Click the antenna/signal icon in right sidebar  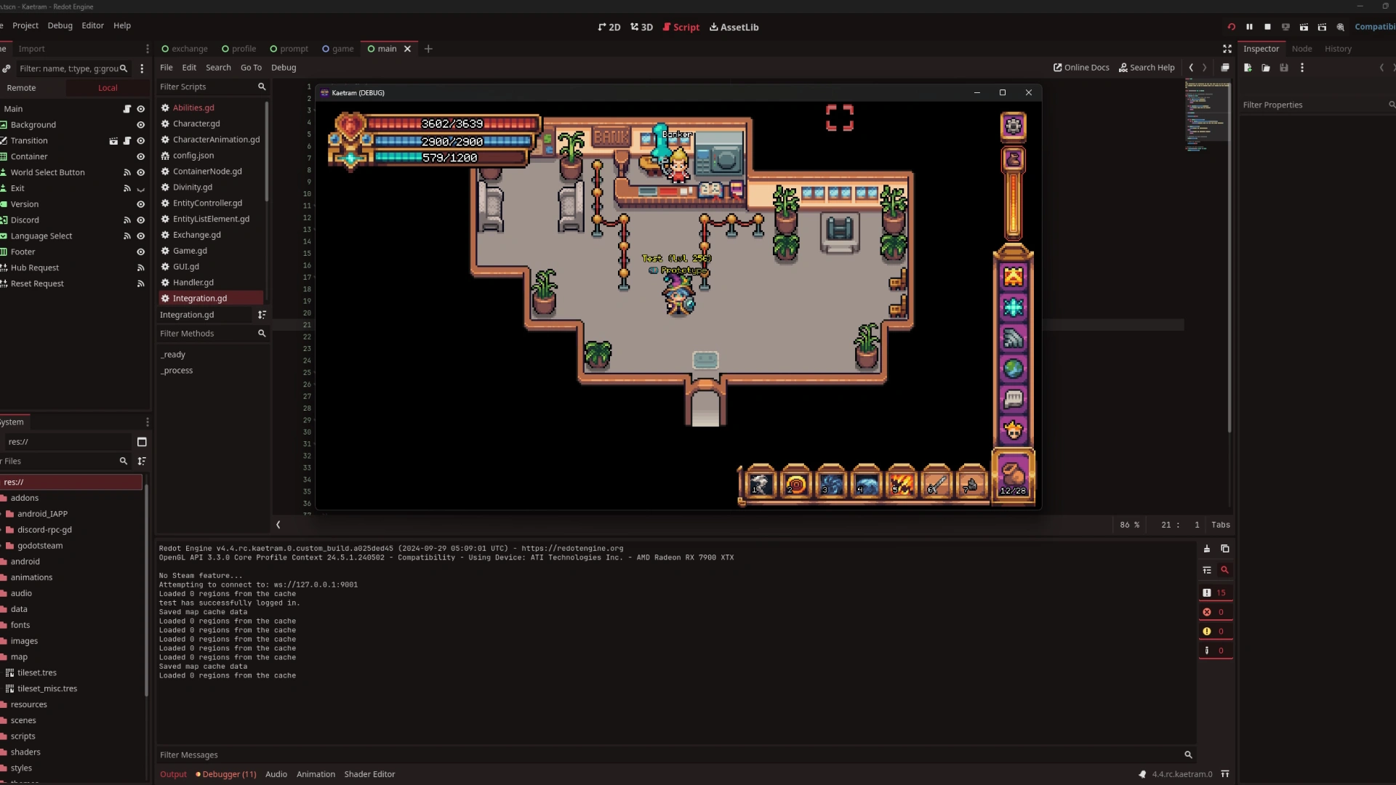pyautogui.click(x=1014, y=338)
